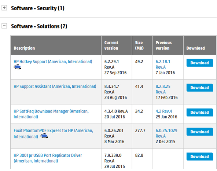Download HP Support Assistant

(x=200, y=88)
